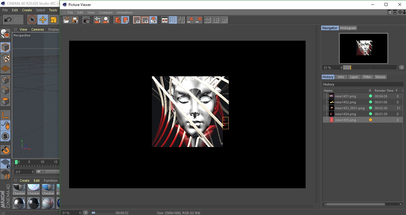
Task: Click the Save As disk icon
Action: coord(75,20)
